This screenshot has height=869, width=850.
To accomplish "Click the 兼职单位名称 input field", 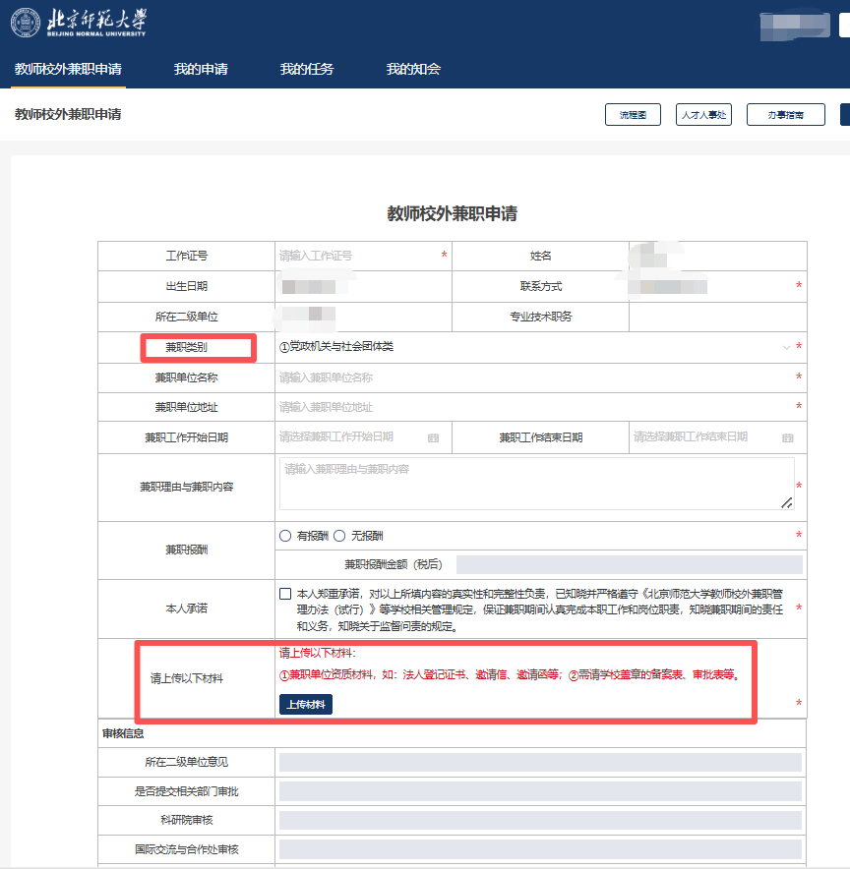I will 531,377.
